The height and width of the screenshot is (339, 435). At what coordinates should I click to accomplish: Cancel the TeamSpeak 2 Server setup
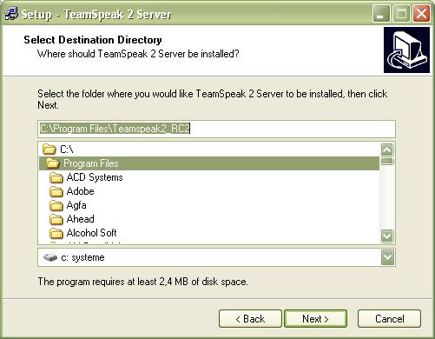[x=389, y=319]
